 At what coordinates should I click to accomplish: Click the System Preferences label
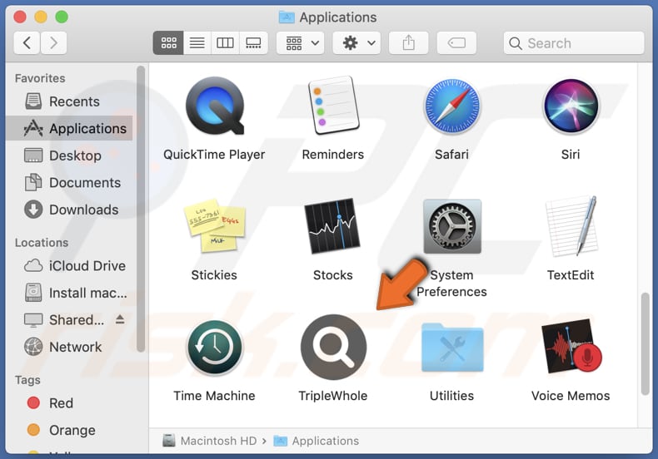(452, 283)
